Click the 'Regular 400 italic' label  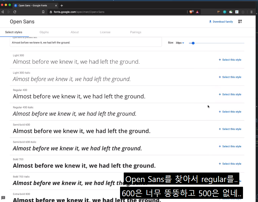(x=23, y=107)
